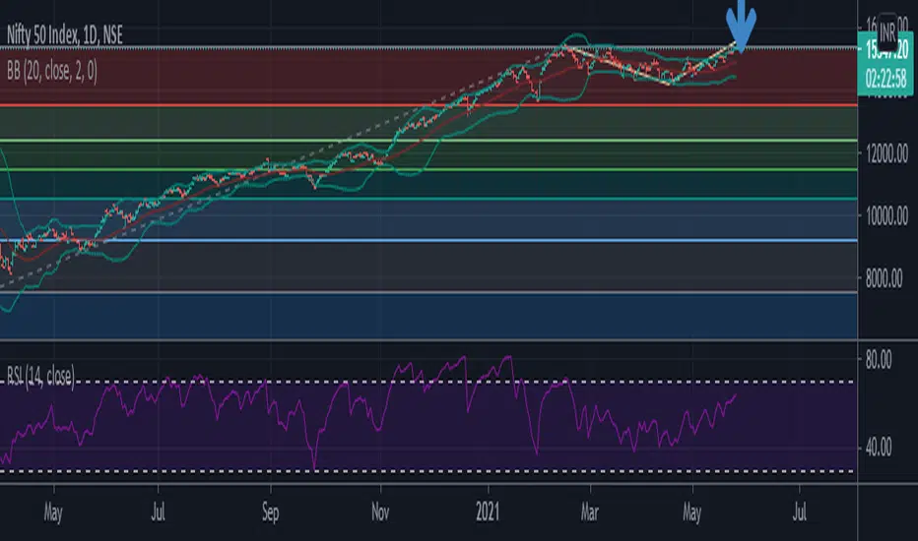Click the 02:22:58 bar countdown
918x541 pixels.
(x=885, y=79)
